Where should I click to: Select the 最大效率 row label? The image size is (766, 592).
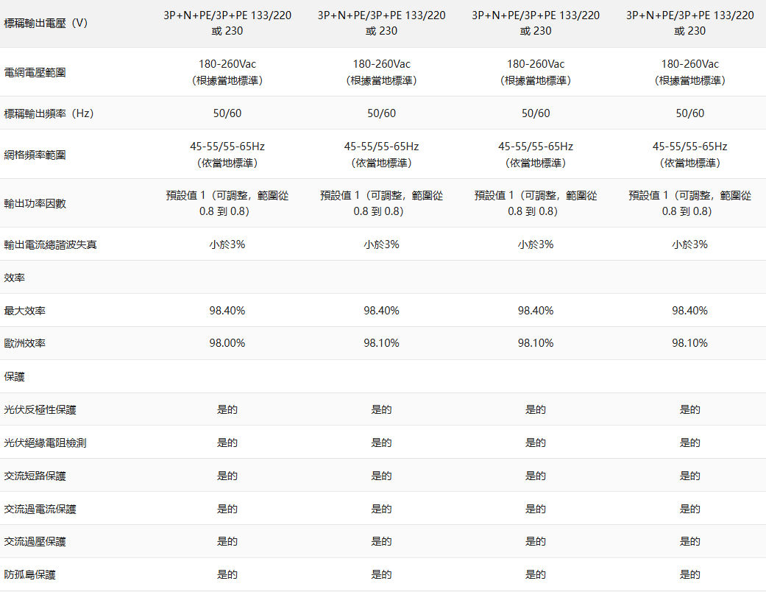25,311
